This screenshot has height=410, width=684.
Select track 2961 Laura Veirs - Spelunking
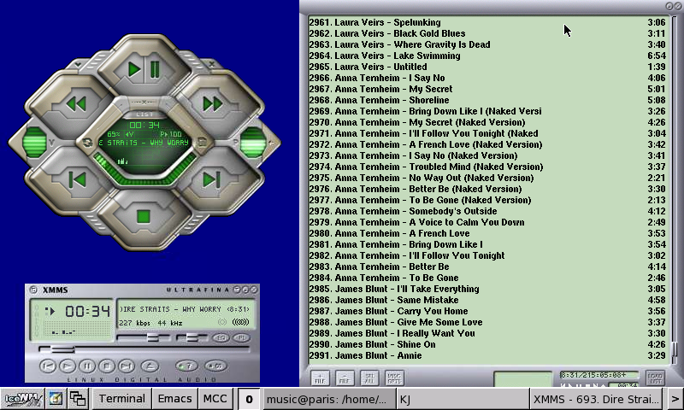[x=487, y=22]
